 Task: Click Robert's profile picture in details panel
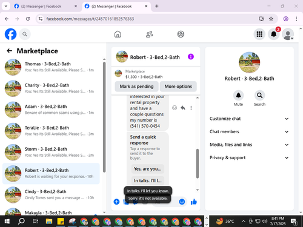coord(249,62)
